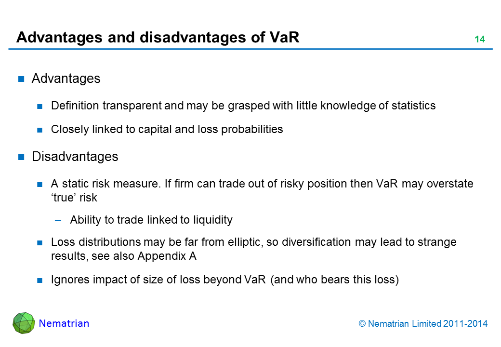Click the blue bullet beside Disadvantages heading
This screenshot has height=347, width=501.
tap(21, 157)
